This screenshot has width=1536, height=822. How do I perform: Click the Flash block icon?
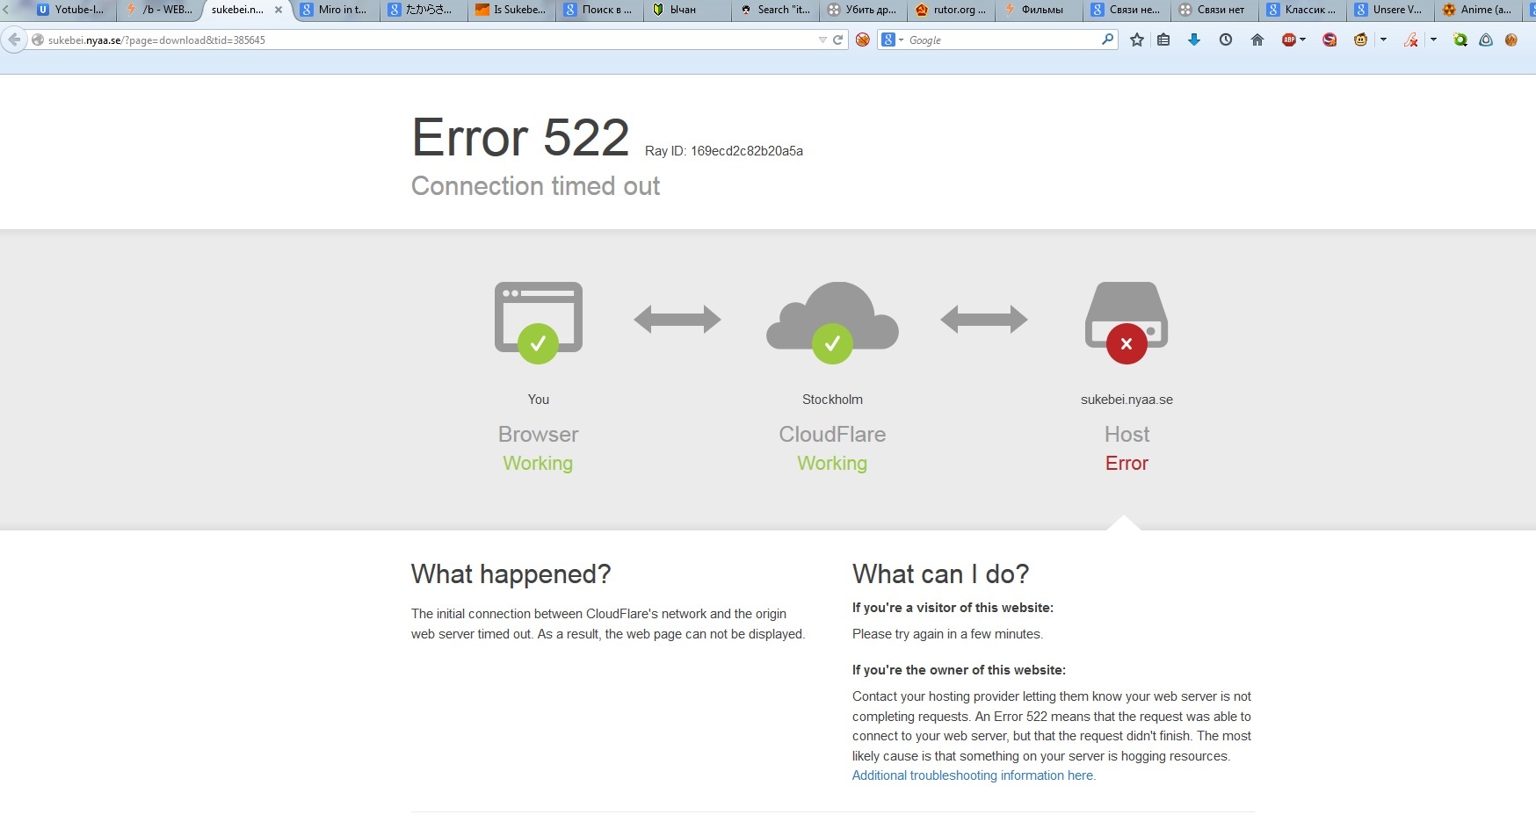(1411, 40)
